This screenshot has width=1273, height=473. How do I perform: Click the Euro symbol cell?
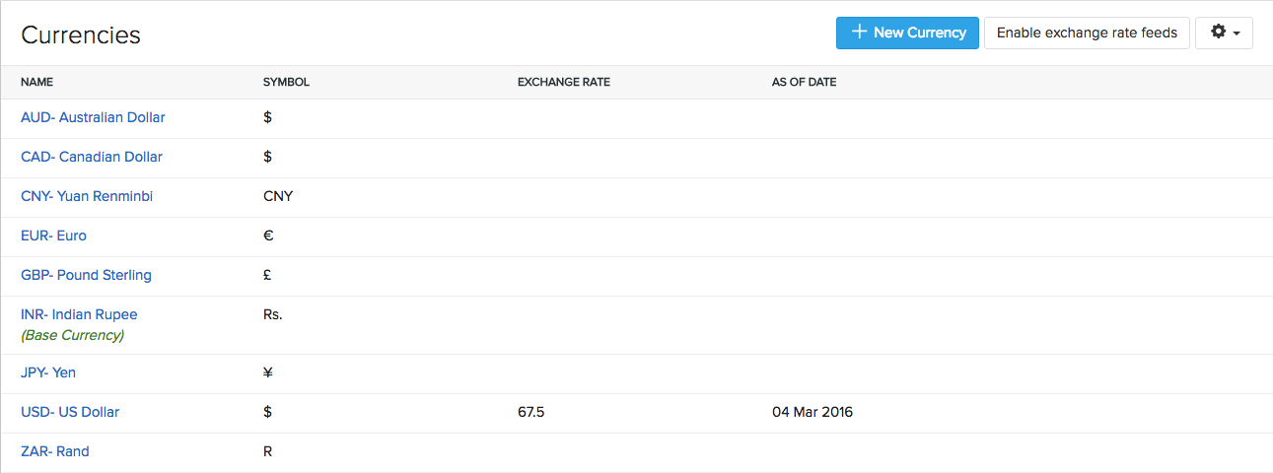pyautogui.click(x=268, y=236)
